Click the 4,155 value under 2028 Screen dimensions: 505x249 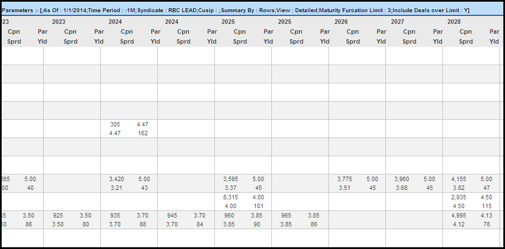459,179
